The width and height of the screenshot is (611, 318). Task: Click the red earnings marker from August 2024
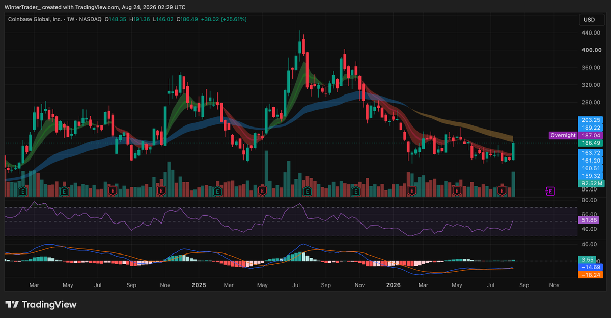coord(113,192)
